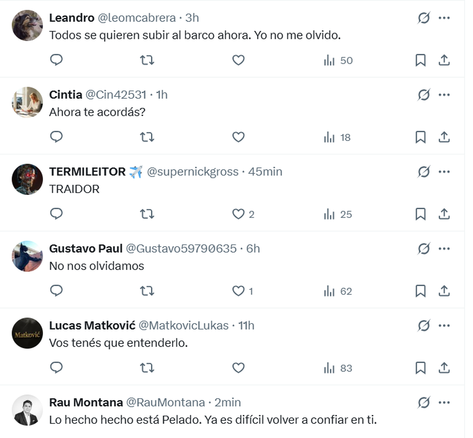Bookmark Cintia's tweet

420,137
